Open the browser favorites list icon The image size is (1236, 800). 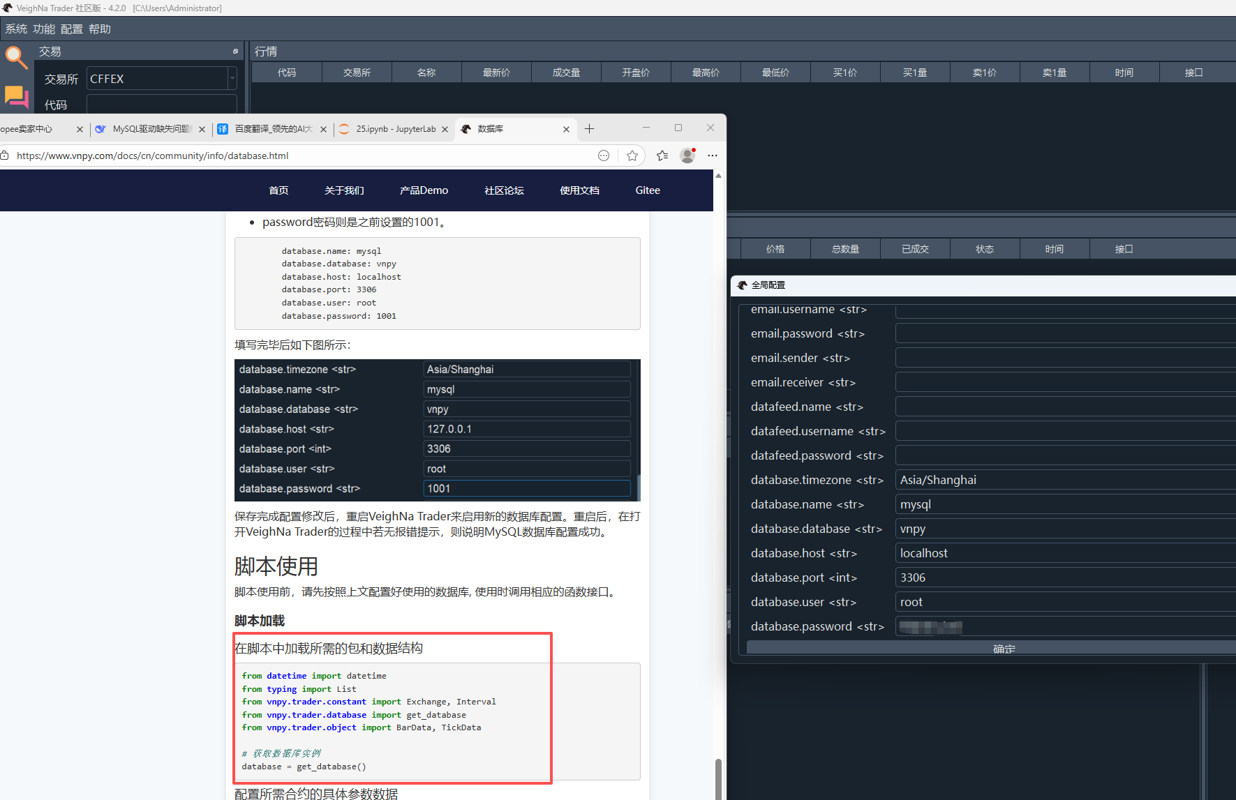[x=662, y=156]
